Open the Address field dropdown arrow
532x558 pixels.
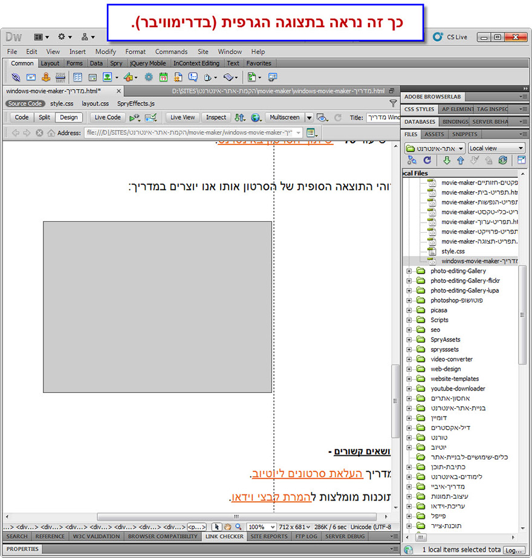[298, 133]
